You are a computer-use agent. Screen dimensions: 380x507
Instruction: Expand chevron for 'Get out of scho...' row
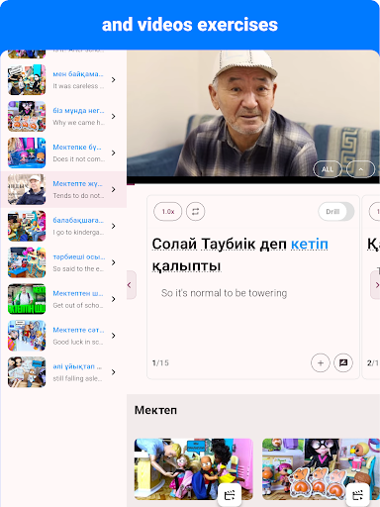point(114,299)
